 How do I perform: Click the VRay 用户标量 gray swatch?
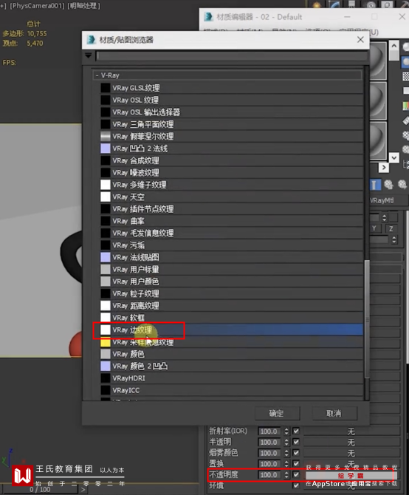click(106, 269)
